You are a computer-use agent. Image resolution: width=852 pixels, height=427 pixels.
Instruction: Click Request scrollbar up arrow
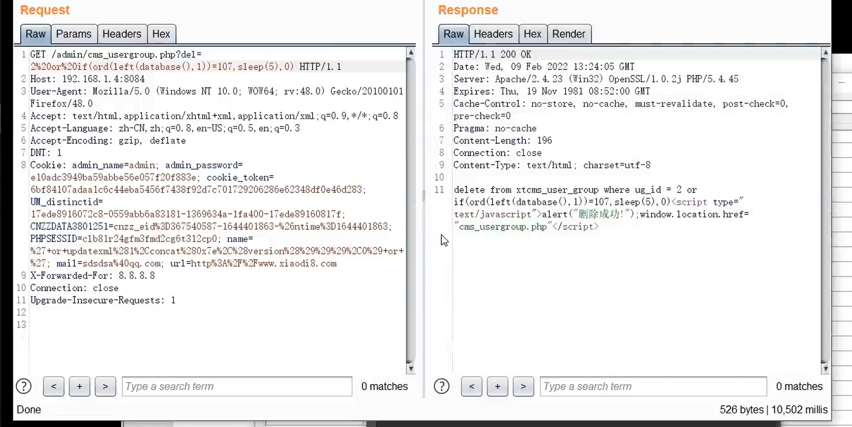[411, 52]
